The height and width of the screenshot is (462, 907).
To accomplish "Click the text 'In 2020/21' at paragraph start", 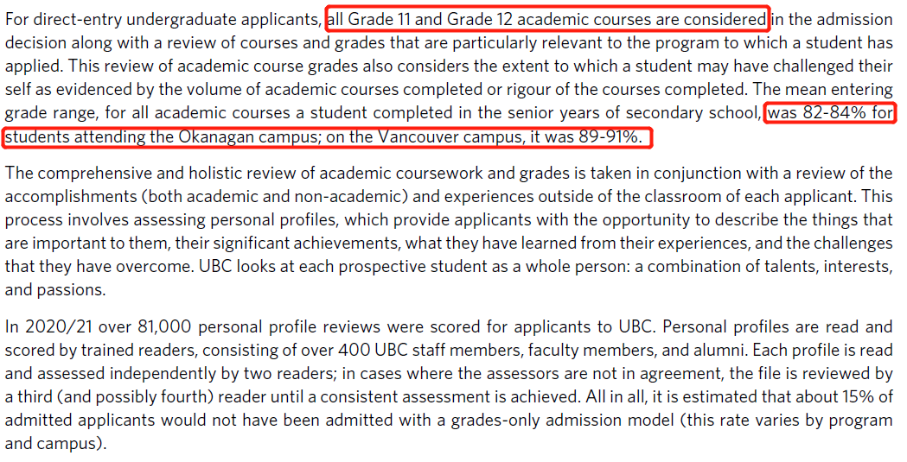I will pos(48,327).
